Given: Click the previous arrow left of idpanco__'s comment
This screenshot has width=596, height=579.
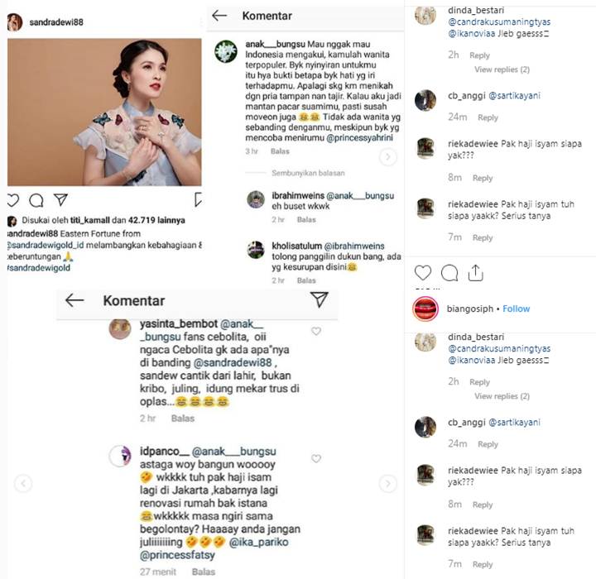Looking at the screenshot, I should [x=24, y=482].
